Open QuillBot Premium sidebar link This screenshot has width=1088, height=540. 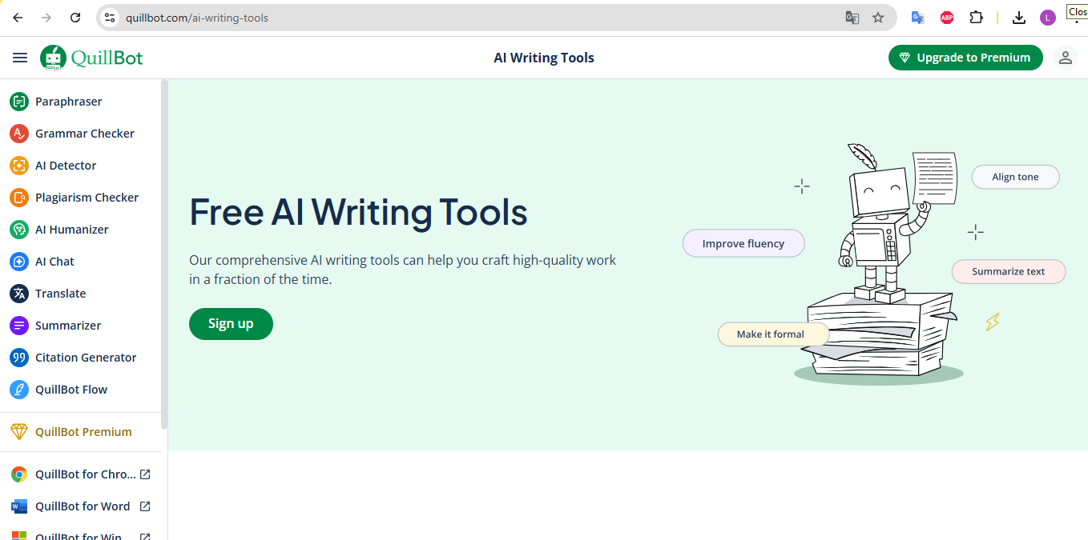pos(83,432)
